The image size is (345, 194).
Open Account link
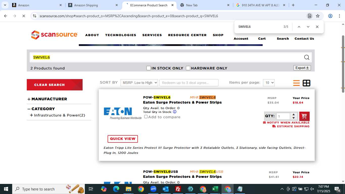241,39
